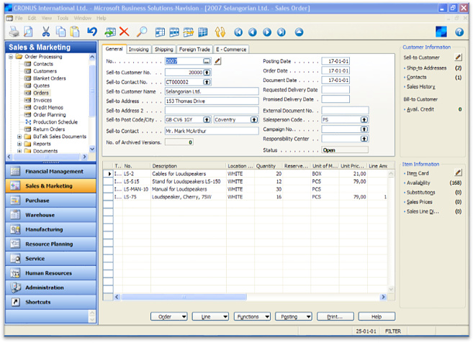The image size is (473, 343).
Task: Click the Requested Delivery Date field
Action: [335, 89]
